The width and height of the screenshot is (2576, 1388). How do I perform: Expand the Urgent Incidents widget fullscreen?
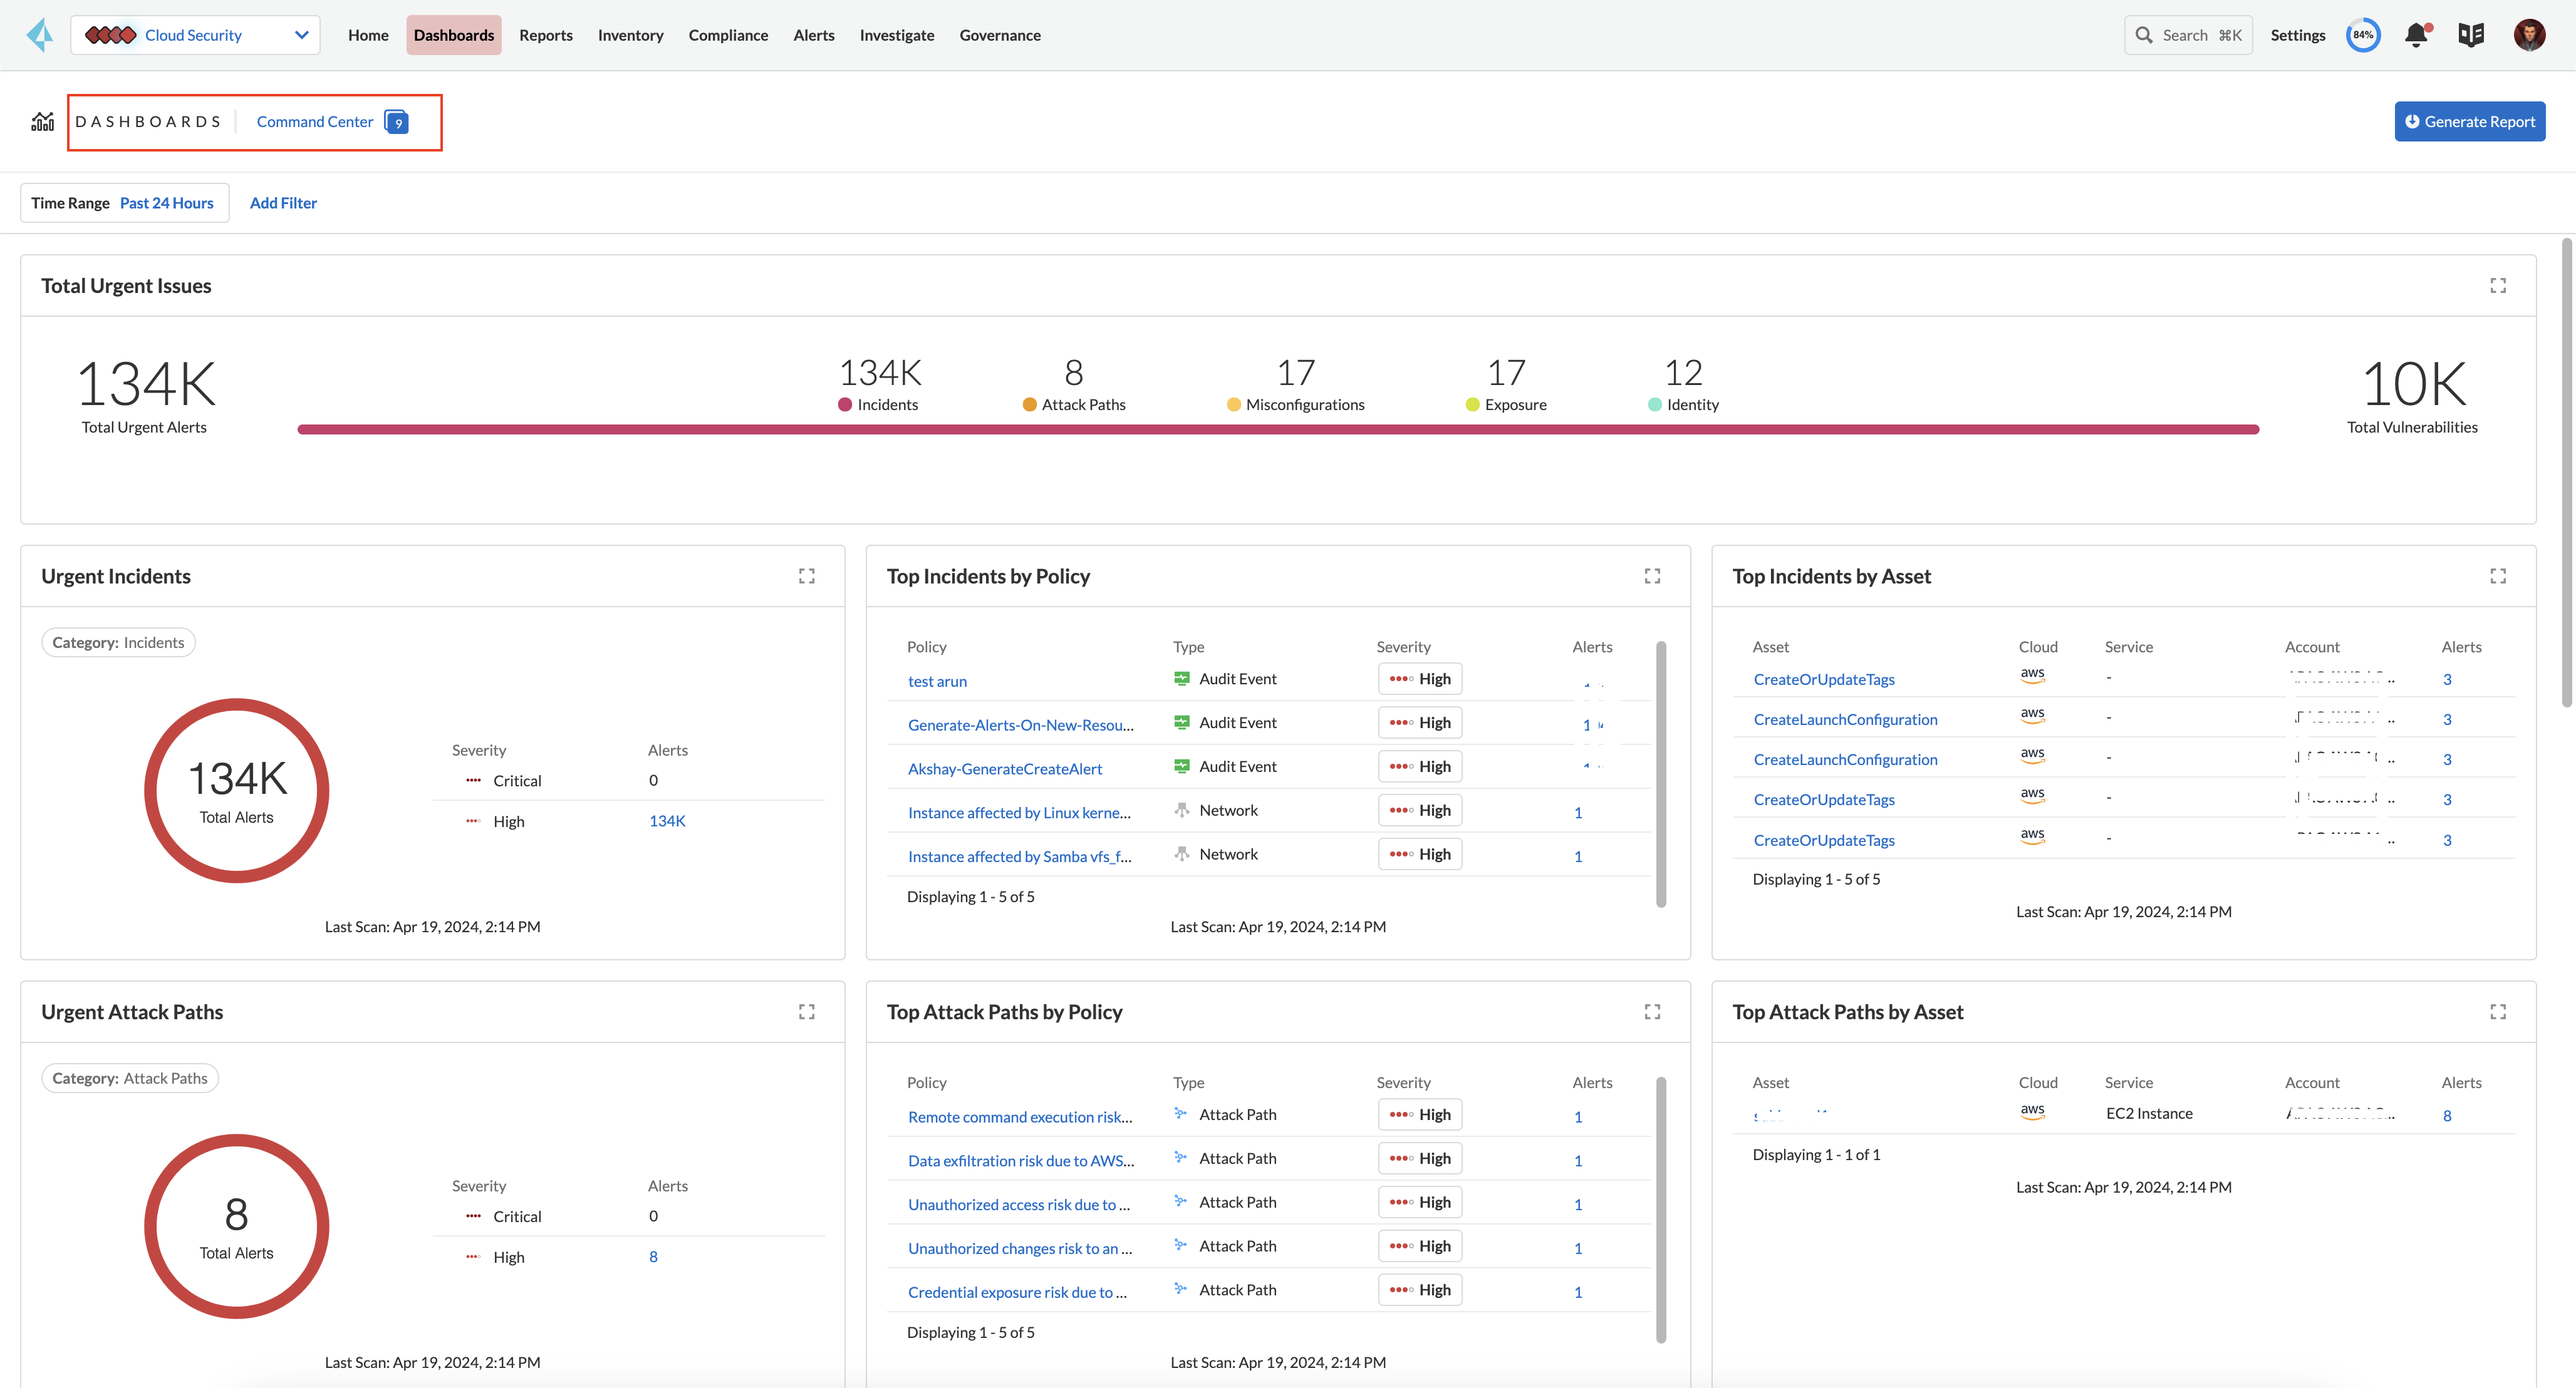click(x=806, y=577)
